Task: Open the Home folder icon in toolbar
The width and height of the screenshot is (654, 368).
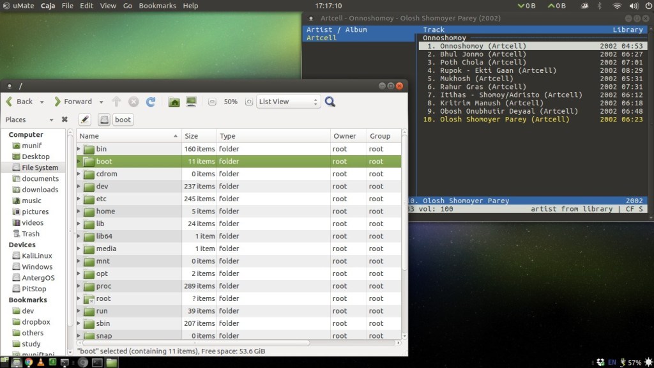Action: [174, 102]
